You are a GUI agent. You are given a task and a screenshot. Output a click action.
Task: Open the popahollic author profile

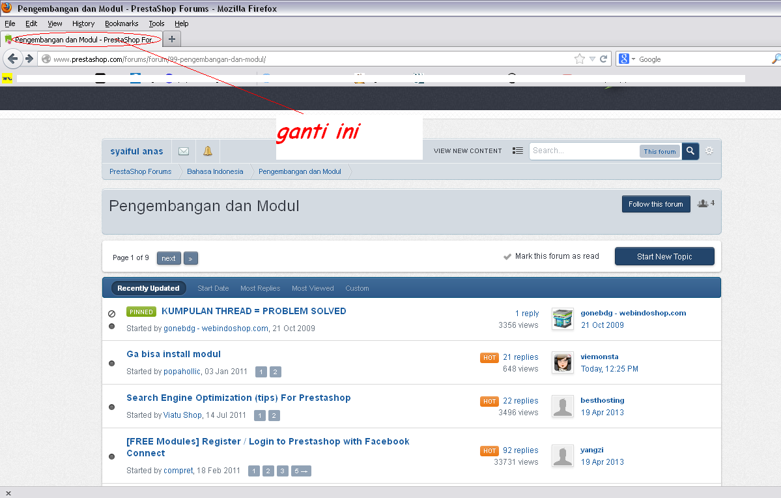182,372
